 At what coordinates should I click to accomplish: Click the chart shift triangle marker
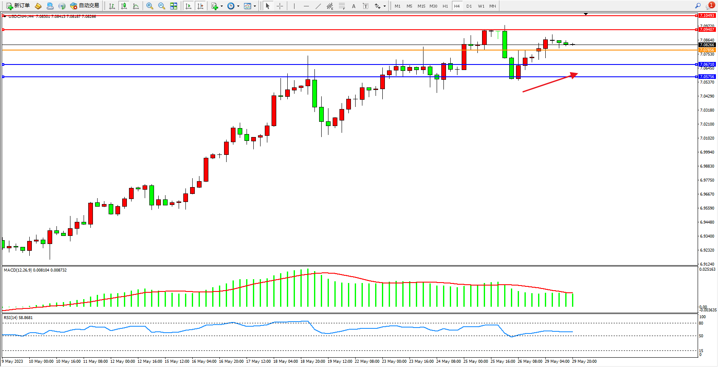[x=586, y=14]
